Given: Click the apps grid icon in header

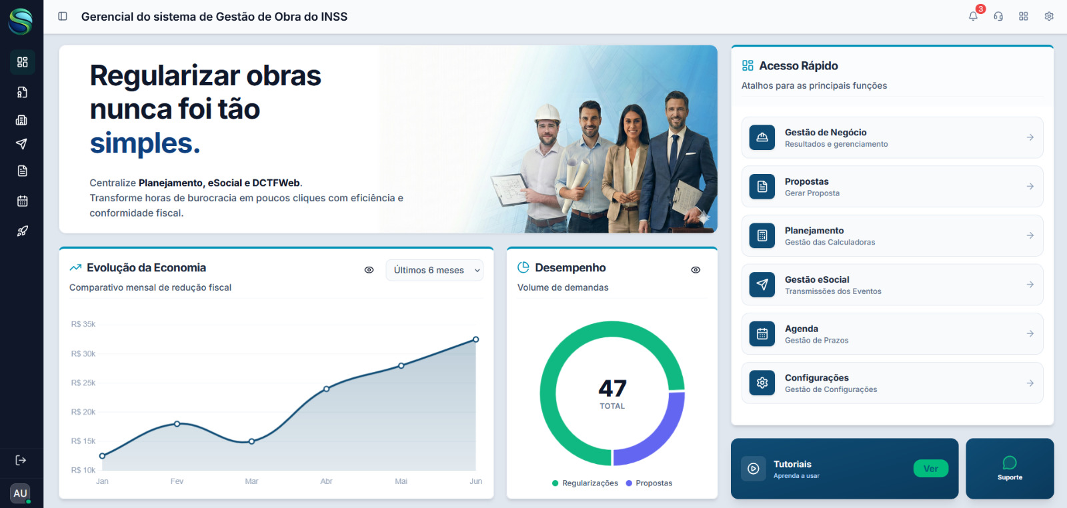Looking at the screenshot, I should [x=1024, y=17].
